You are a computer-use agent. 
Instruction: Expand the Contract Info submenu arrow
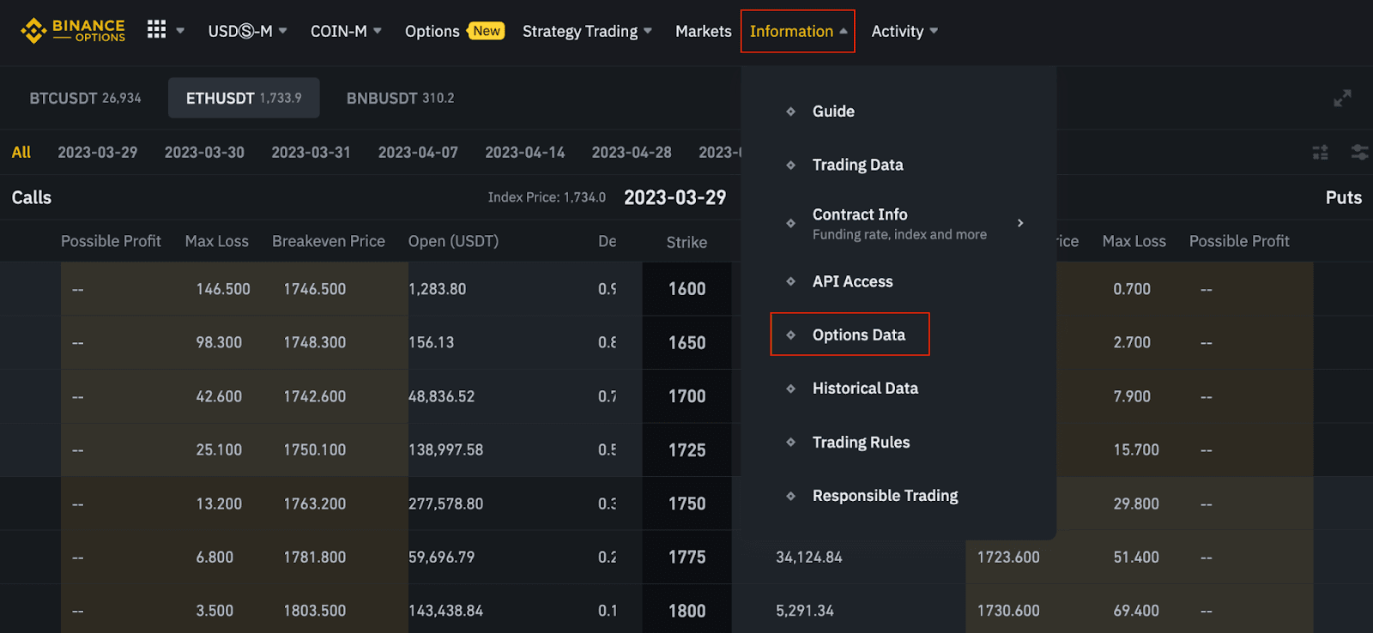[1020, 223]
